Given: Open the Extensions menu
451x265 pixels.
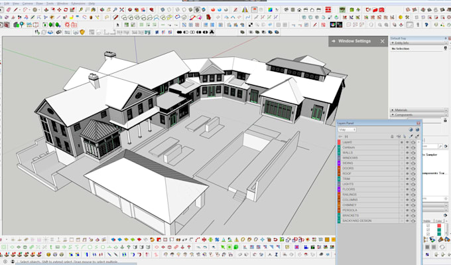Looking at the screenshot, I should tap(78, 3).
